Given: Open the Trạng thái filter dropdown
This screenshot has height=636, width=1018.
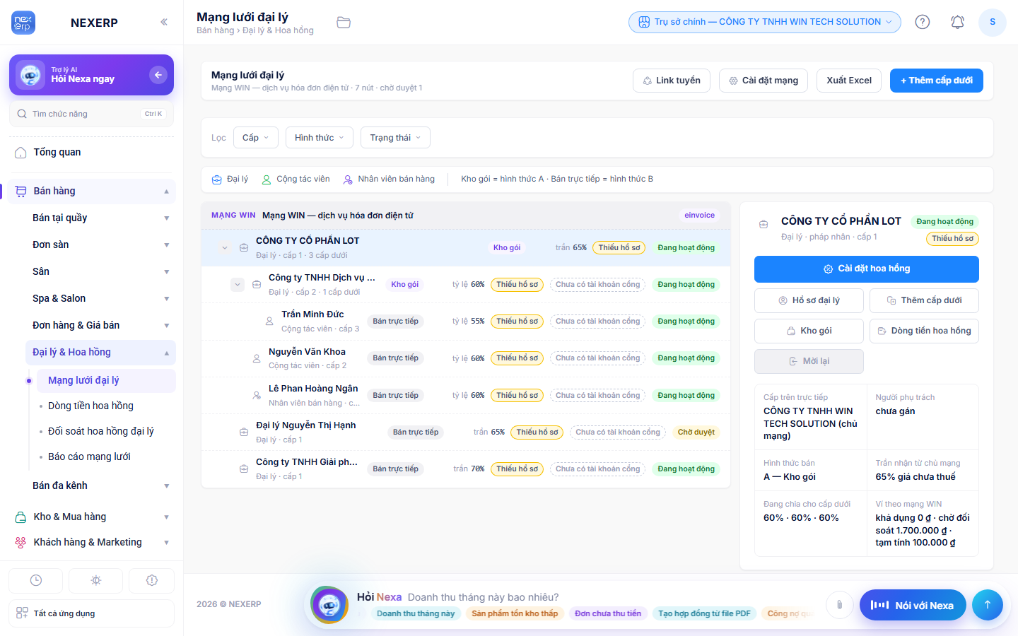Looking at the screenshot, I should click(x=395, y=138).
